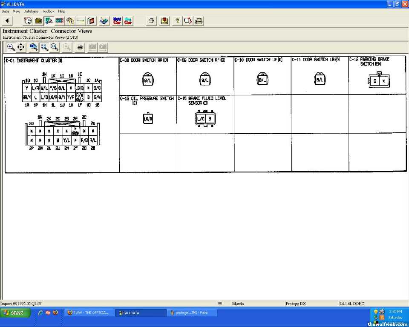Open the View menu
Screen dimensions: 409x327
[17, 11]
